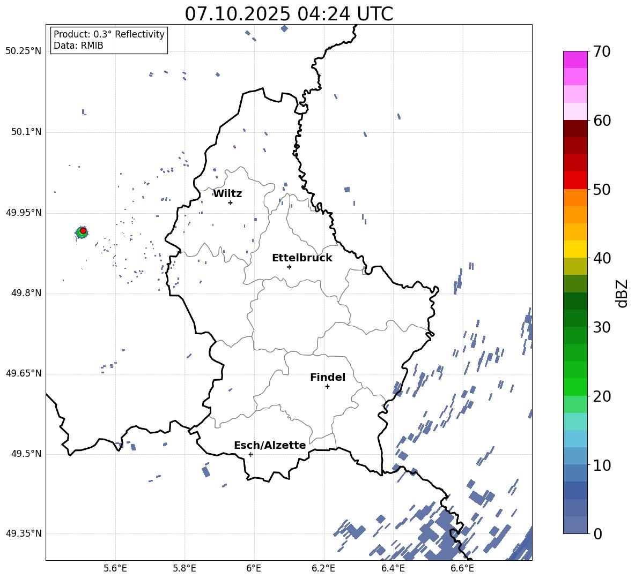The width and height of the screenshot is (635, 579).
Task: Click the colorbar value 70
Action: coord(602,52)
